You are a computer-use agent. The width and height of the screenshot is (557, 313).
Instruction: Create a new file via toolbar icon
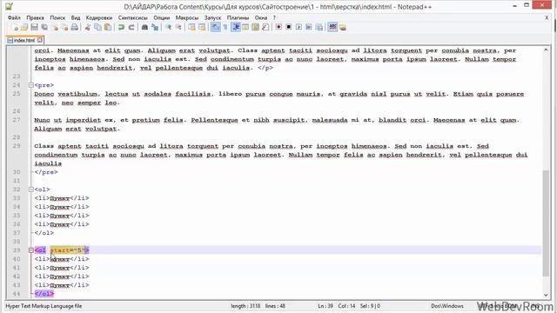pos(15,27)
